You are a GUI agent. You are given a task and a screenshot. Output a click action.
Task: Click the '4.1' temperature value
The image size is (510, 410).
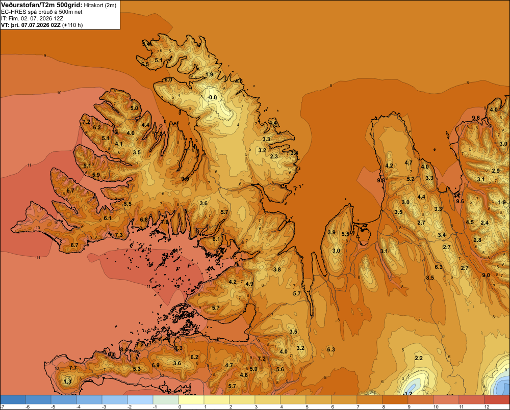pyautogui.click(x=119, y=144)
